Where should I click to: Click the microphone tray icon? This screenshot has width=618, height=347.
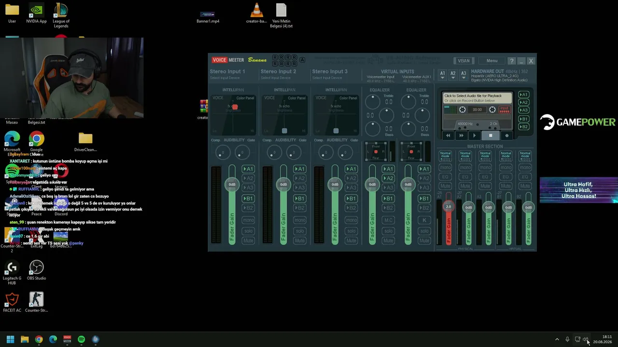[567, 339]
